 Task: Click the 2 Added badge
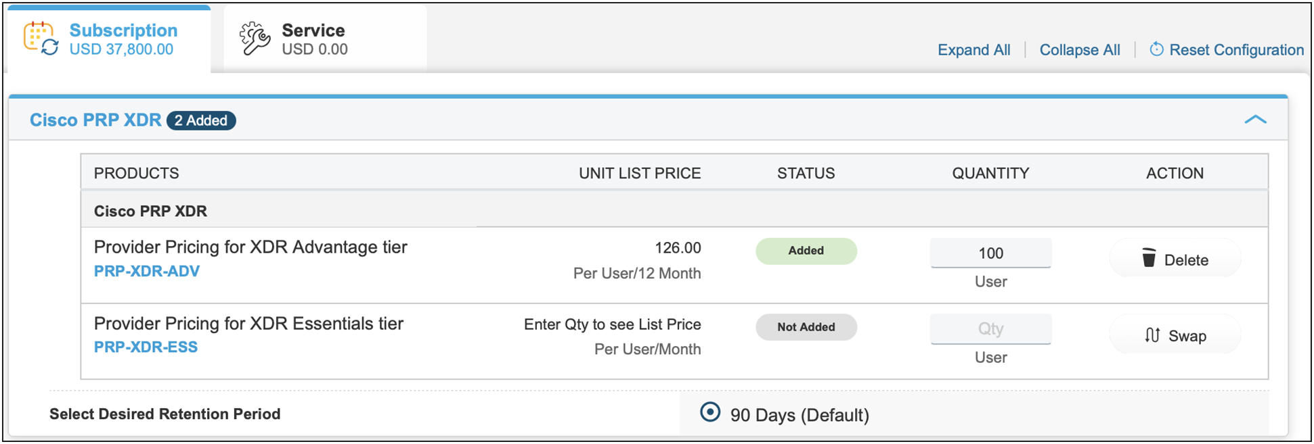pyautogui.click(x=201, y=120)
